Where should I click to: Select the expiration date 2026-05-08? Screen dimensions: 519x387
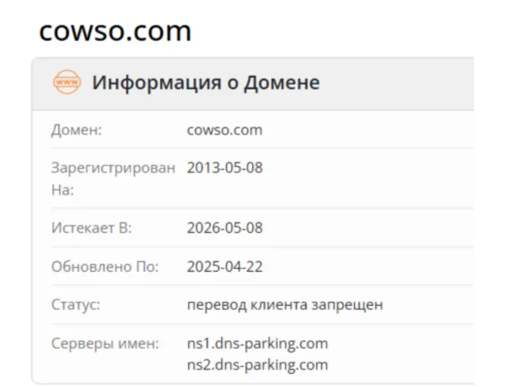pos(225,227)
